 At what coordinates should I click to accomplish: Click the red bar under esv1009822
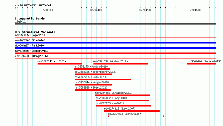pos(123,100)
